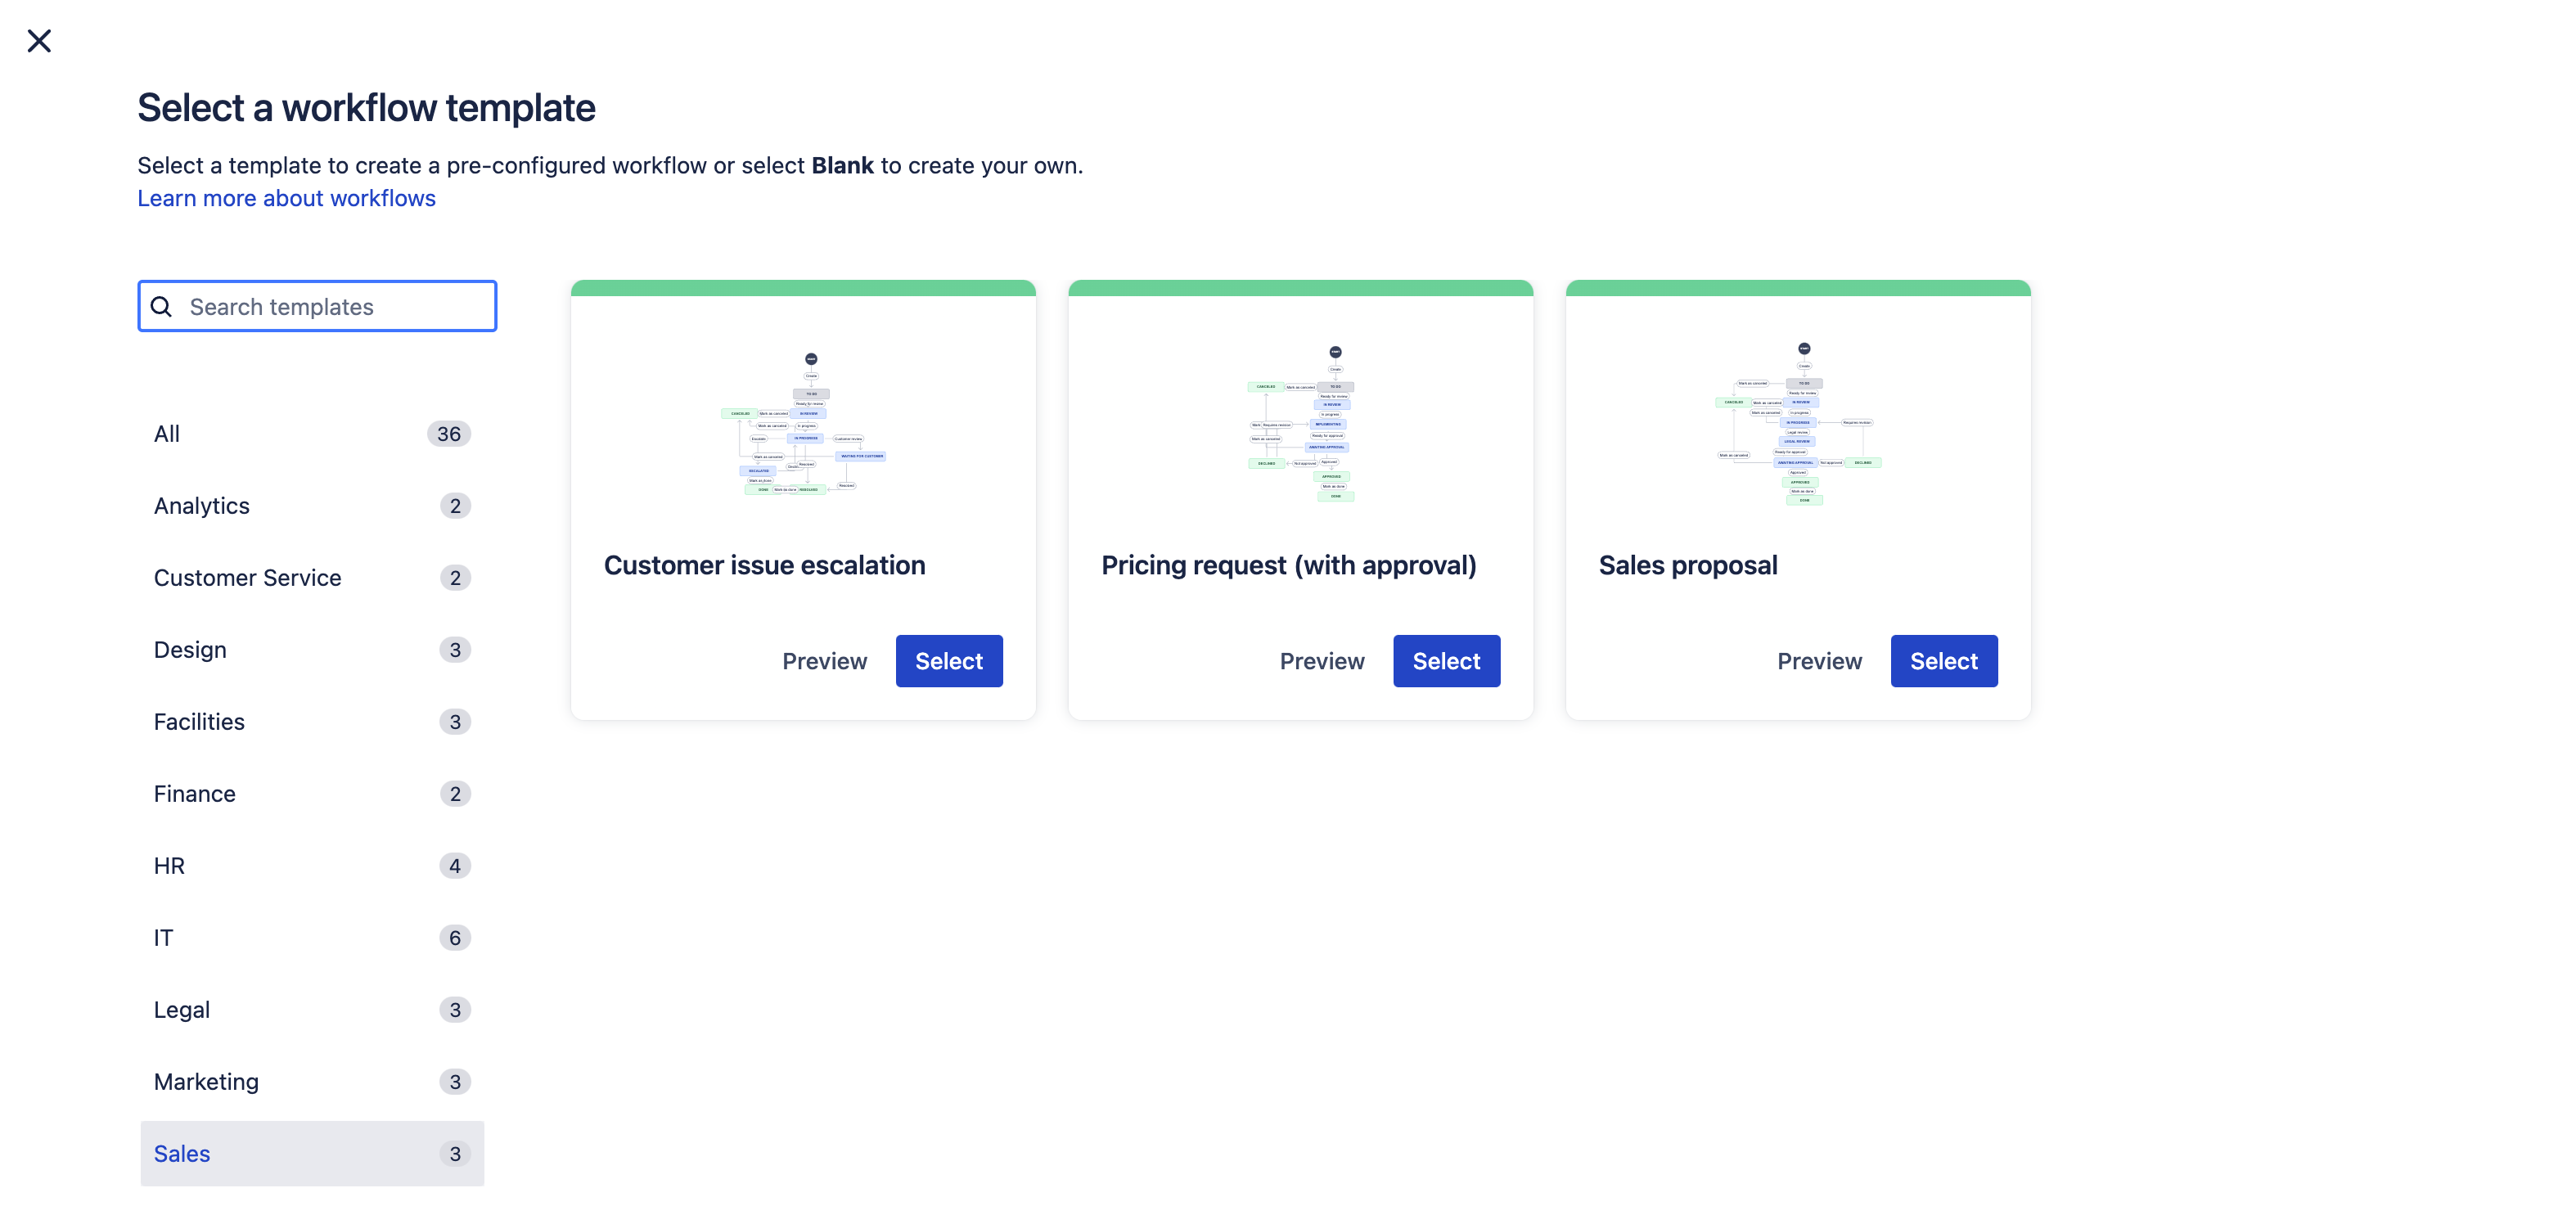This screenshot has height=1224, width=2576.
Task: Click Learn more about workflows link
Action: coord(286,197)
